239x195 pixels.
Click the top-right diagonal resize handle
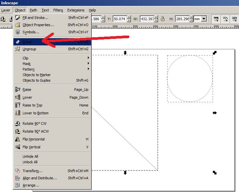(x=215, y=53)
